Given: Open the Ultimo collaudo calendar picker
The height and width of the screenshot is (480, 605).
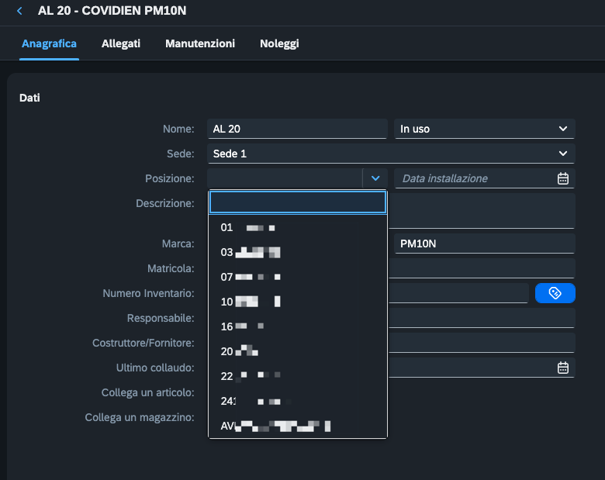Looking at the screenshot, I should tap(563, 368).
